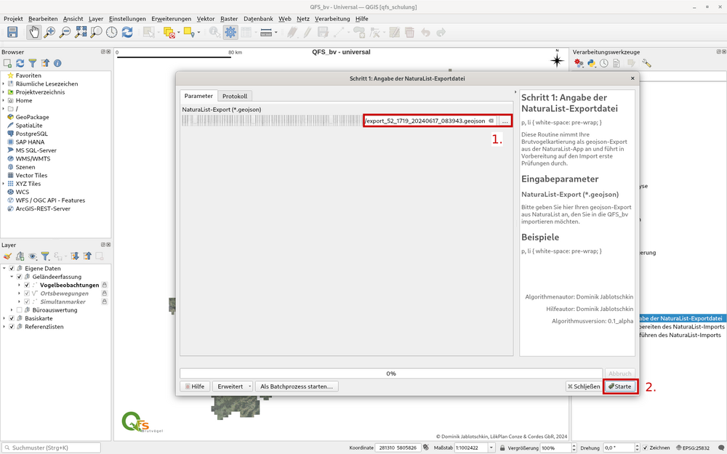Expand all layers in Layer panel
Viewport: 727px width, 454px height.
click(x=75, y=256)
